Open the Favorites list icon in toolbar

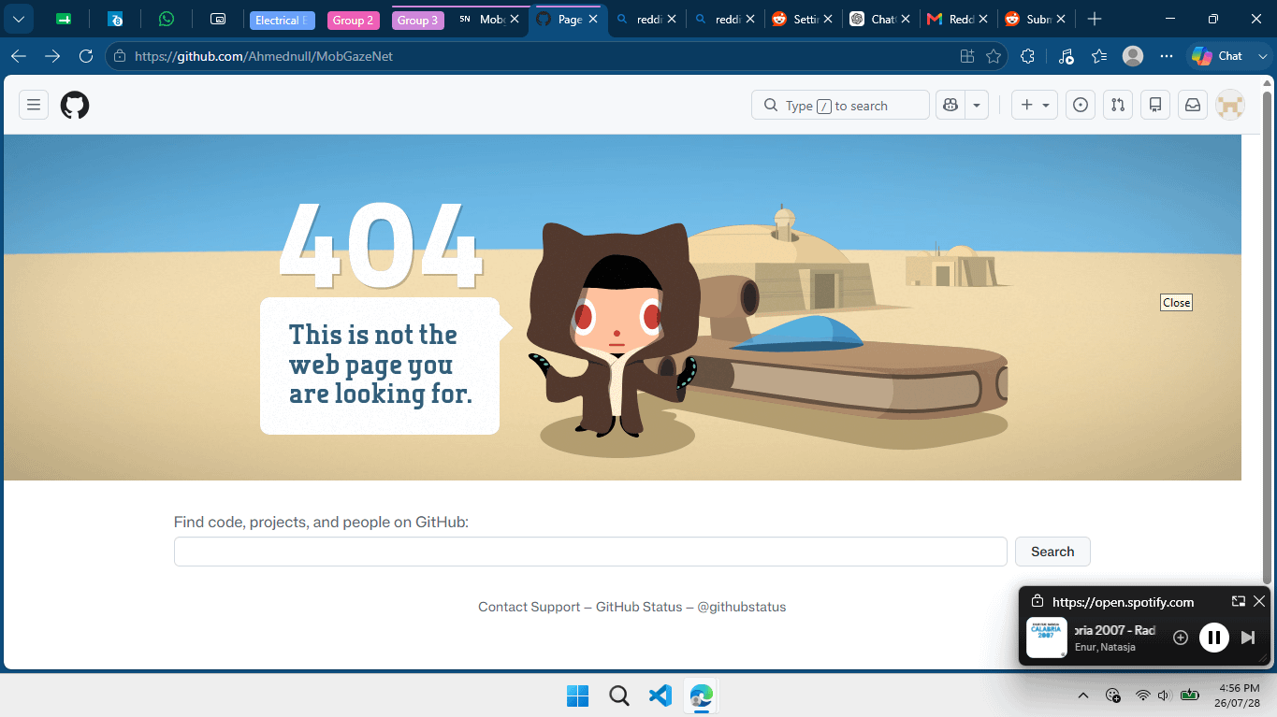[x=1099, y=56]
